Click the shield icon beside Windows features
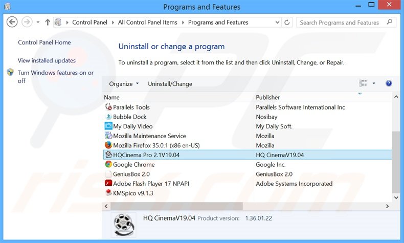 [x=10, y=73]
